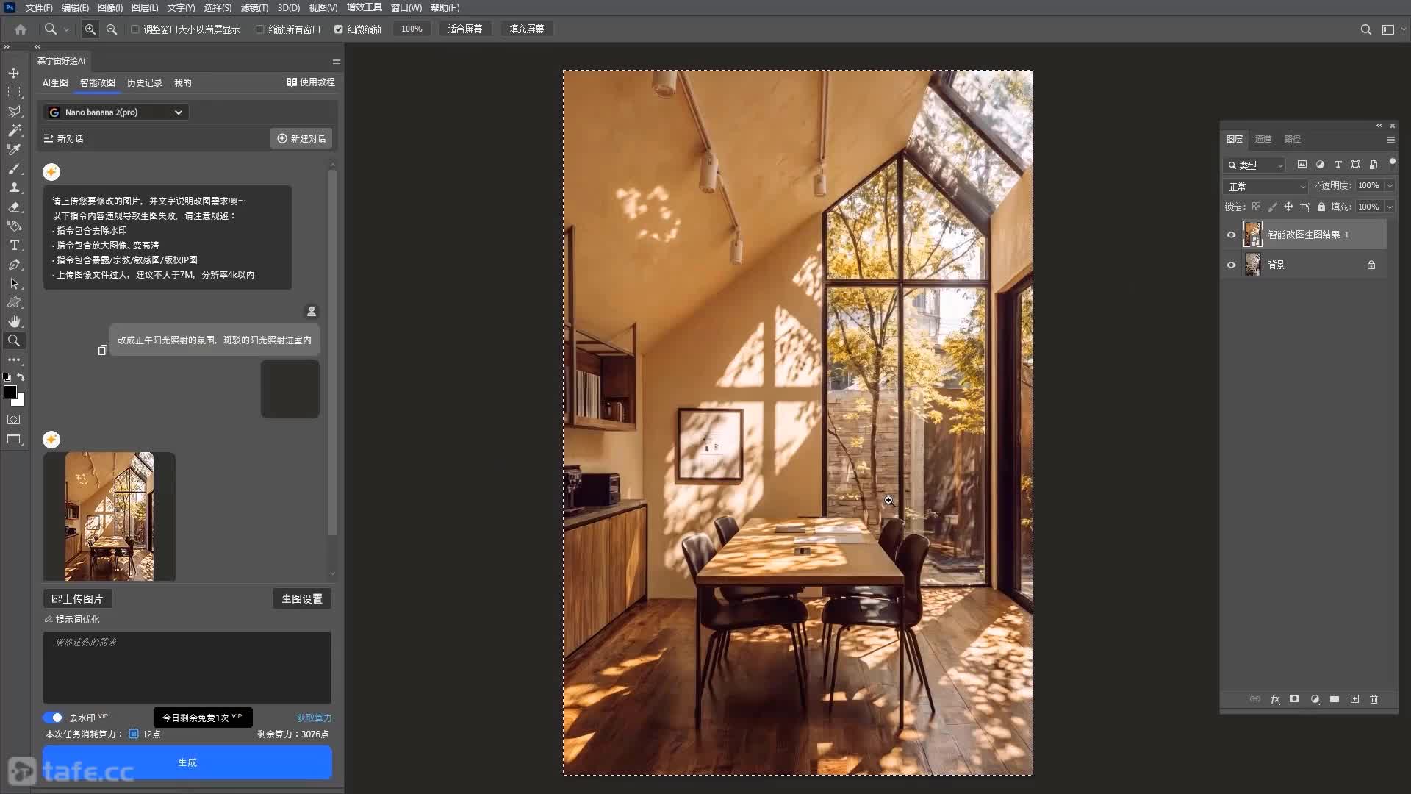The width and height of the screenshot is (1411, 794).
Task: Click the zoom-out magnifier icon
Action: (x=112, y=29)
